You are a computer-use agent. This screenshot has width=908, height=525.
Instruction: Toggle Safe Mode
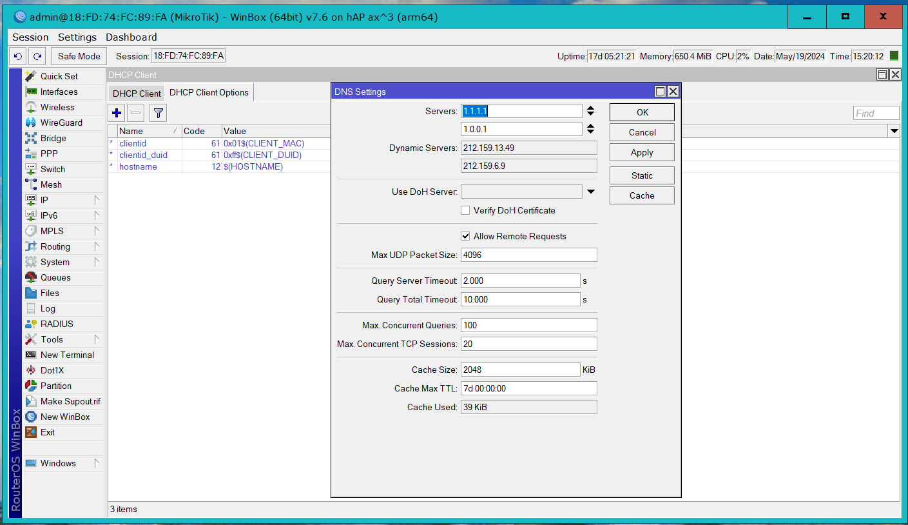tap(78, 56)
